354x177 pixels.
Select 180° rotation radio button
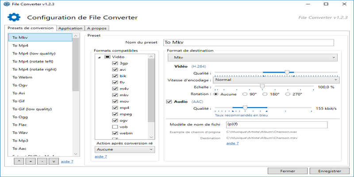pyautogui.click(x=265, y=94)
